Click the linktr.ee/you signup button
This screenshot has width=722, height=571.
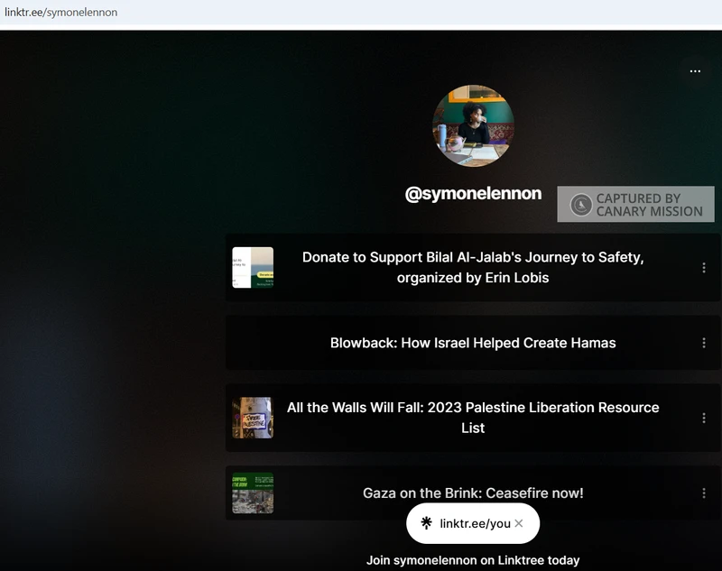coord(473,523)
